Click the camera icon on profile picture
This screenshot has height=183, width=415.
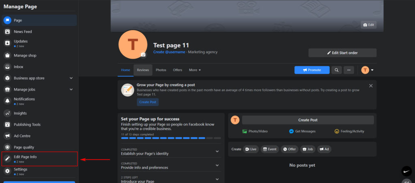pyautogui.click(x=143, y=55)
